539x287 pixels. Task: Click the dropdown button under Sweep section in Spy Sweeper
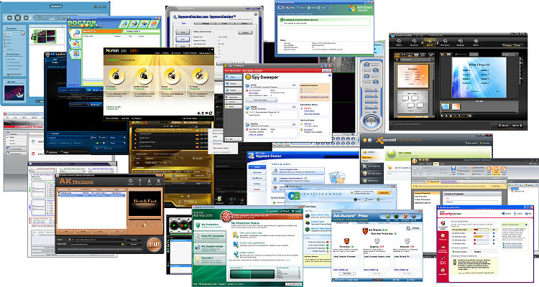pyautogui.click(x=262, y=100)
